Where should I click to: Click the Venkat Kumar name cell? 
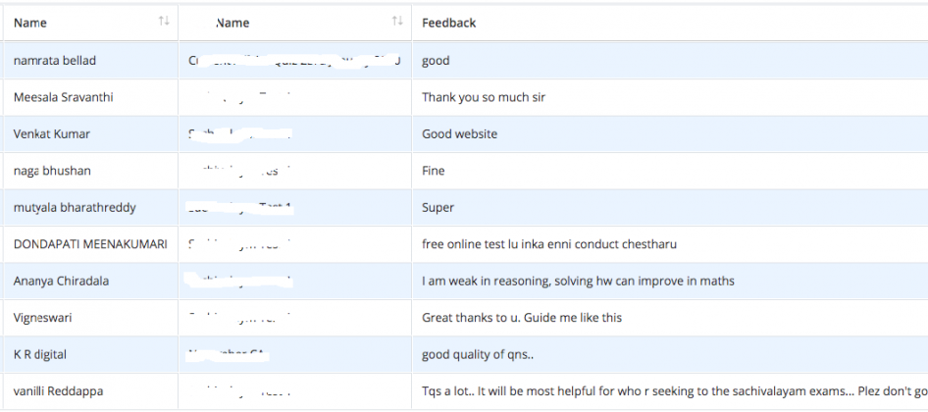click(x=51, y=133)
